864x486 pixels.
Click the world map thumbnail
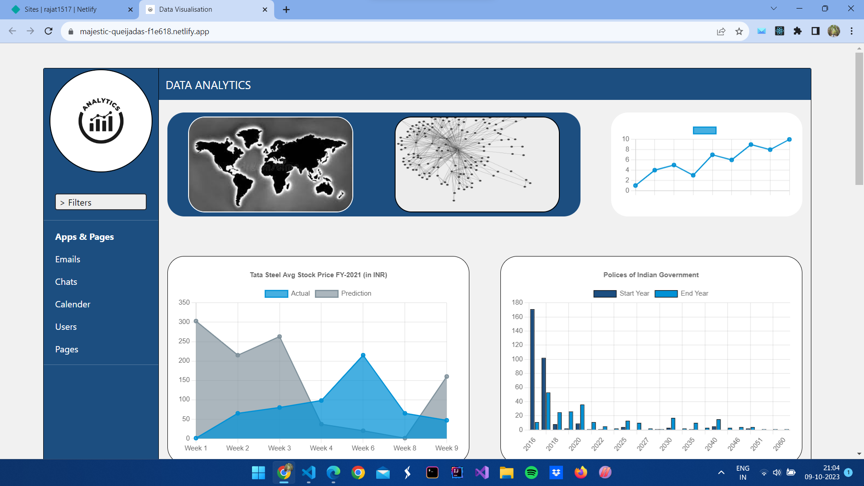tap(270, 164)
